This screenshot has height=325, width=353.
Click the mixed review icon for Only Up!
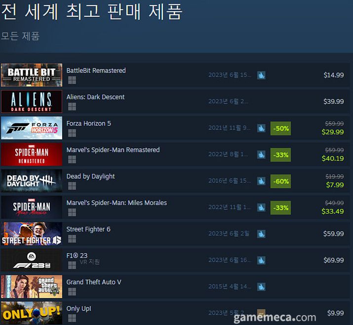[261, 313]
